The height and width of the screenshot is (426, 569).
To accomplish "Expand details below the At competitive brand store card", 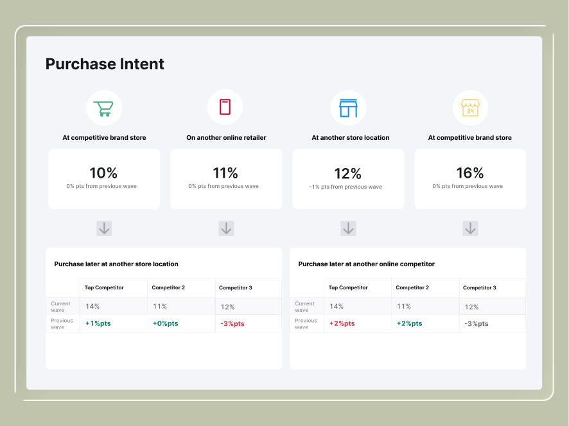I will pyautogui.click(x=104, y=228).
